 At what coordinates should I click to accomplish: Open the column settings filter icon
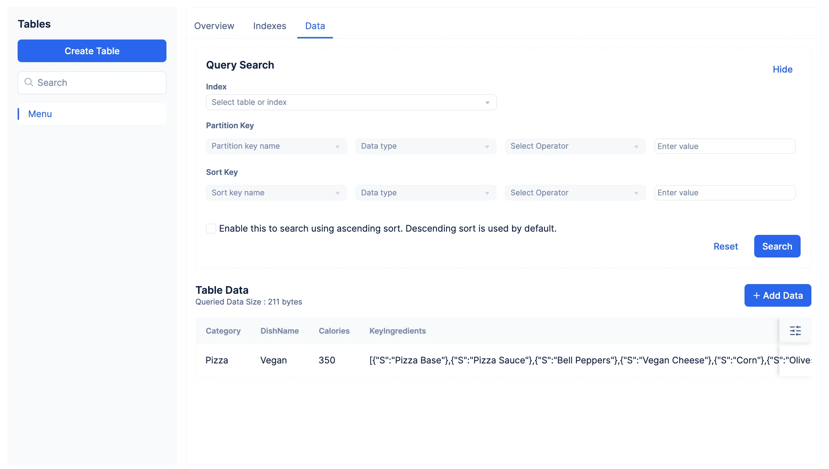click(x=795, y=331)
